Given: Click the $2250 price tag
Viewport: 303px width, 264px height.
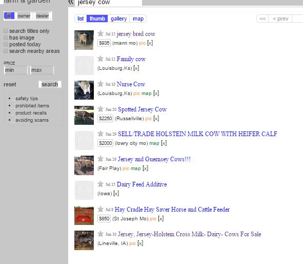Looking at the screenshot, I should tap(105, 119).
